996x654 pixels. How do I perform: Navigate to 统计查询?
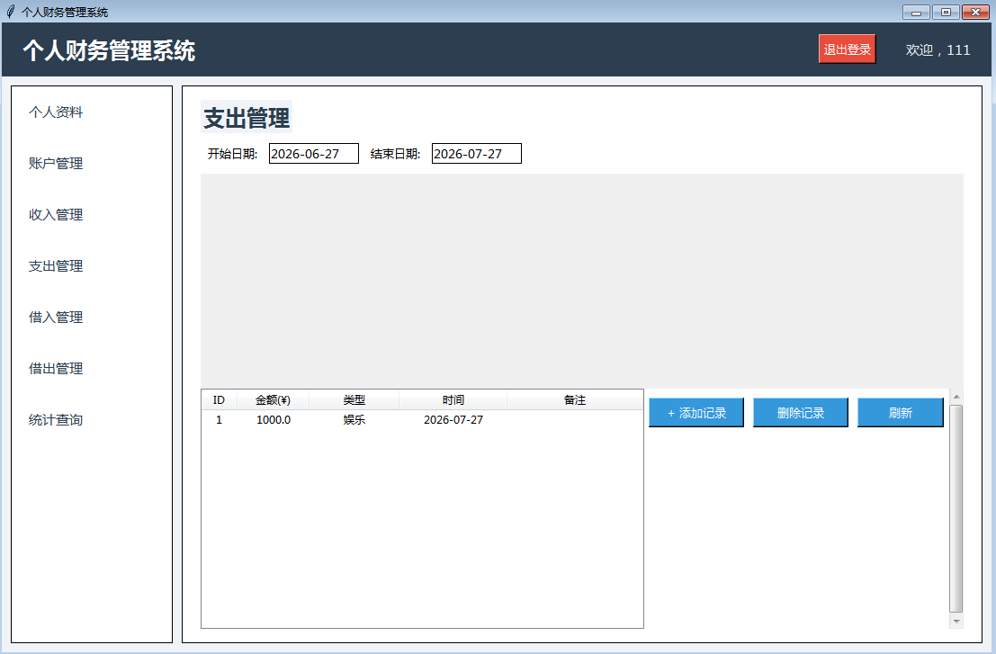[56, 420]
